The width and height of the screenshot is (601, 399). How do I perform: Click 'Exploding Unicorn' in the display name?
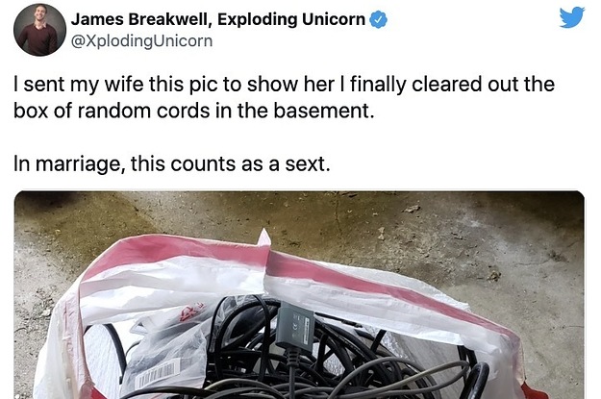pyautogui.click(x=291, y=19)
